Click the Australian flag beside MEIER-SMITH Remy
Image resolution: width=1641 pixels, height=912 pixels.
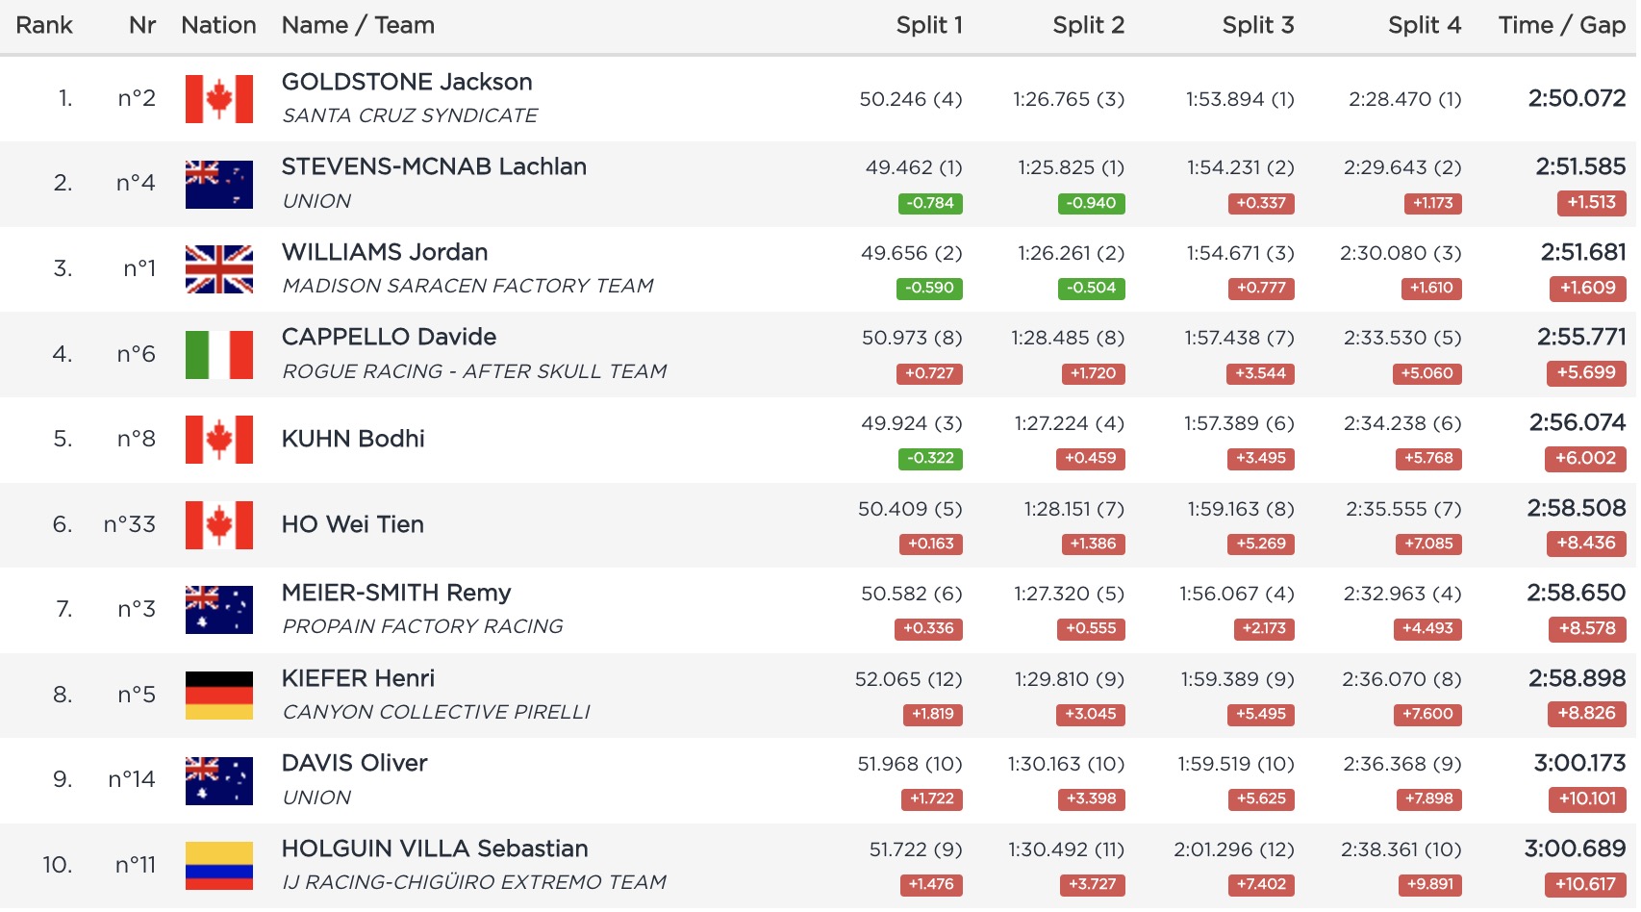pyautogui.click(x=219, y=610)
